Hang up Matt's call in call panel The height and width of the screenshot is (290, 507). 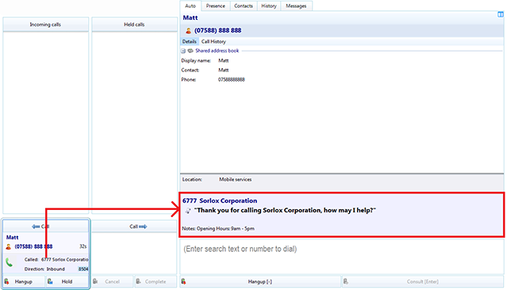[24, 281]
